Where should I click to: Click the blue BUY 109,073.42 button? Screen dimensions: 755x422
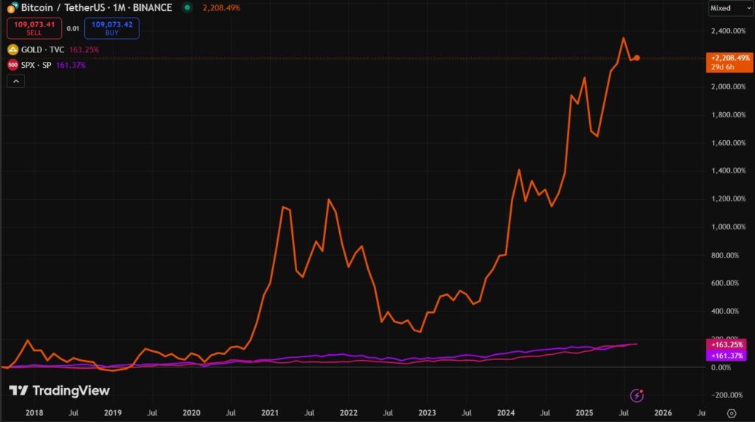tap(112, 29)
